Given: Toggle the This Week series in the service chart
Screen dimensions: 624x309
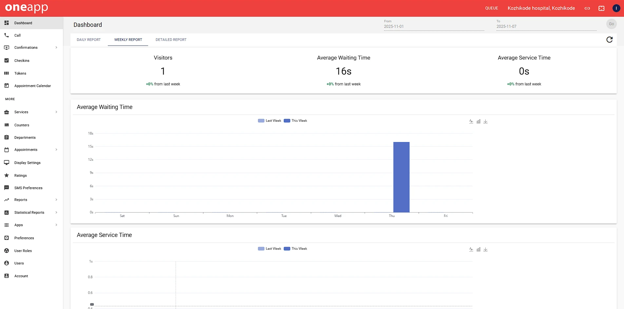Looking at the screenshot, I should pyautogui.click(x=295, y=248).
